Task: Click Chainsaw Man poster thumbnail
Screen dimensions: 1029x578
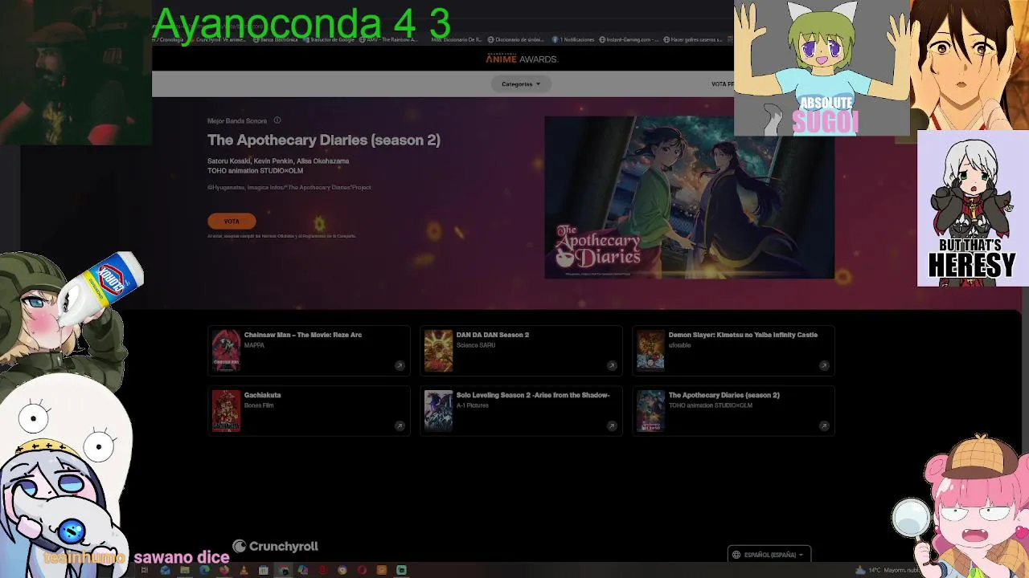Action: [226, 351]
